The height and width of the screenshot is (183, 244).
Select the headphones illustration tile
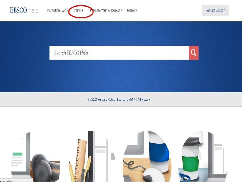(36, 156)
